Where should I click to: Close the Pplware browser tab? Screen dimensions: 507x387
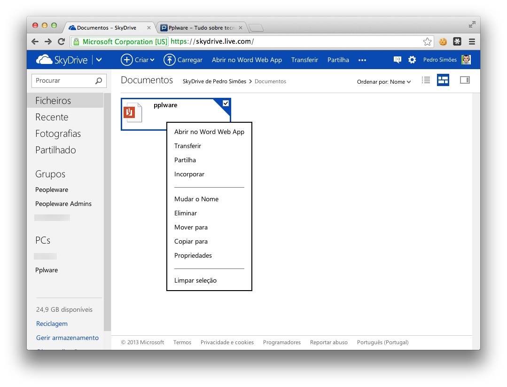(x=241, y=28)
